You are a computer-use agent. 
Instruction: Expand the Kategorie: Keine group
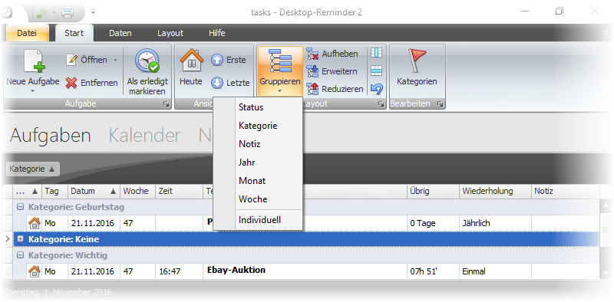(x=21, y=239)
